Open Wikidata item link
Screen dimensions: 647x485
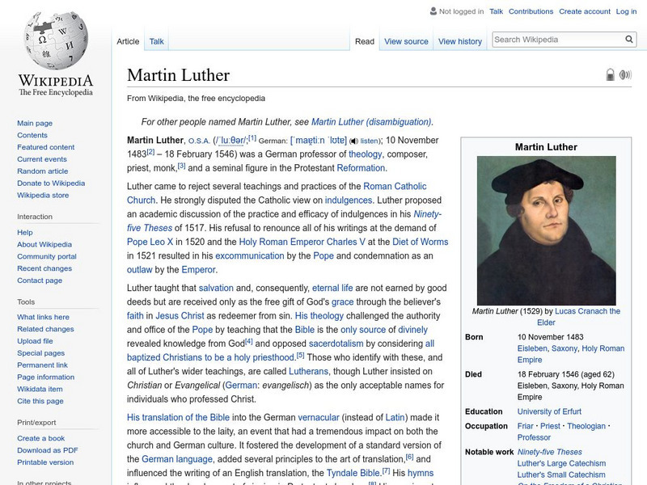(x=40, y=389)
